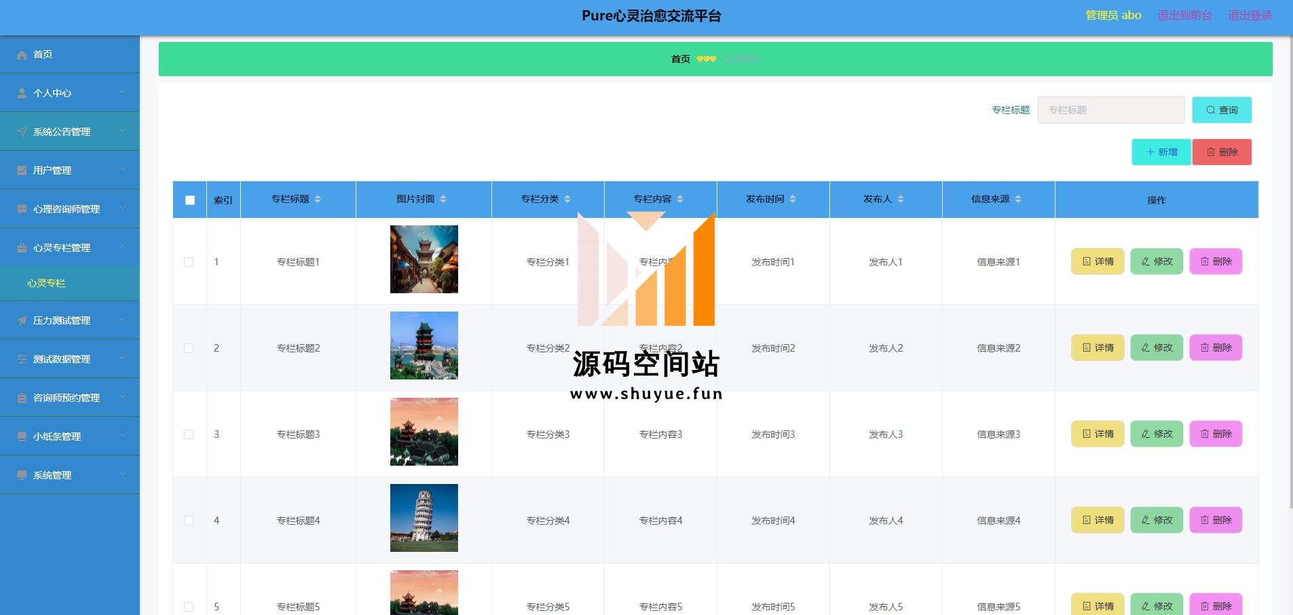Click 退出登录 link in the header
The image size is (1293, 615).
pyautogui.click(x=1250, y=15)
